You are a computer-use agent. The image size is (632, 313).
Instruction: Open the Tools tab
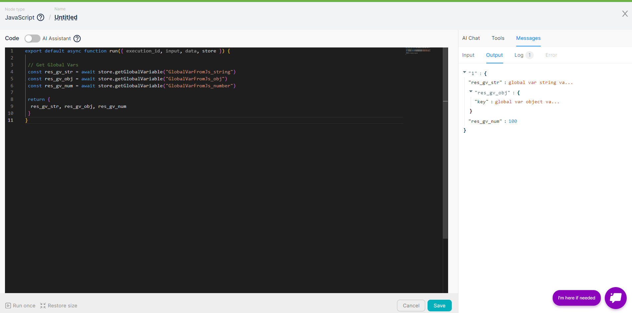(498, 38)
